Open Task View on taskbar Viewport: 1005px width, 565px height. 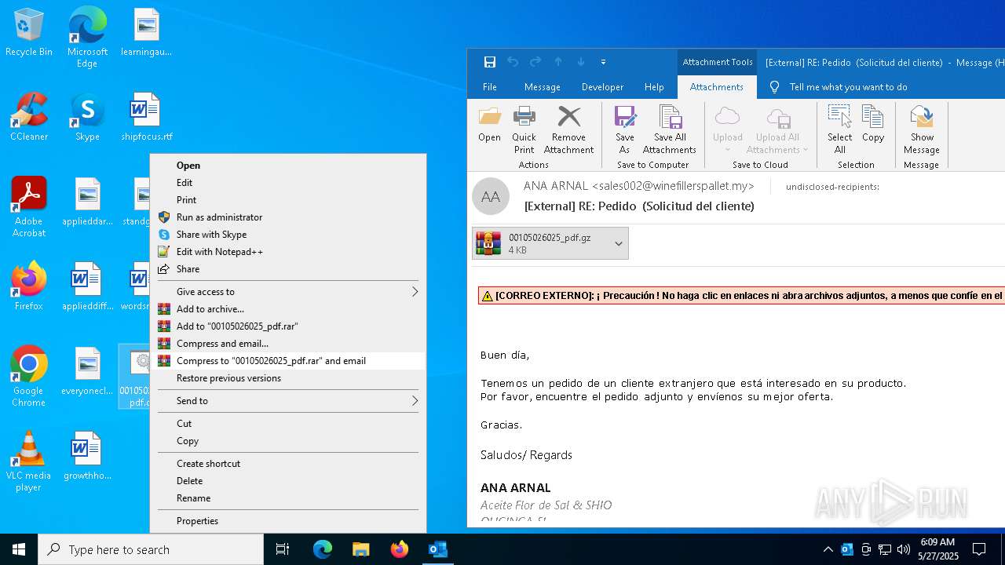pyautogui.click(x=283, y=549)
